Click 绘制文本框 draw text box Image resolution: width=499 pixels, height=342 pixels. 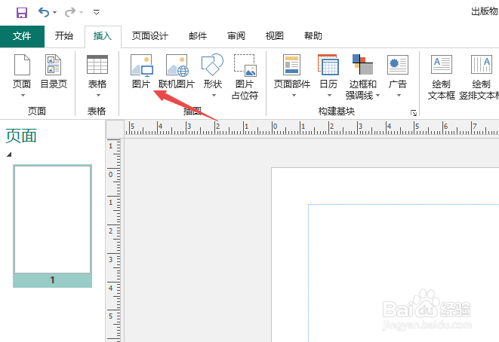point(441,77)
